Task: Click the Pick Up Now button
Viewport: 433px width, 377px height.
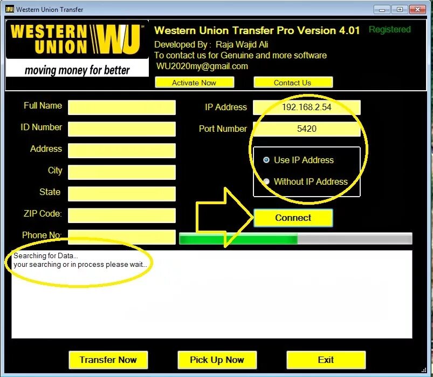Action: click(217, 360)
